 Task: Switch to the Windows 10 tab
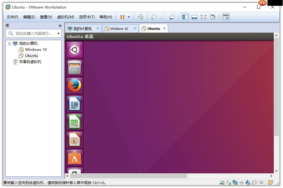[119, 28]
